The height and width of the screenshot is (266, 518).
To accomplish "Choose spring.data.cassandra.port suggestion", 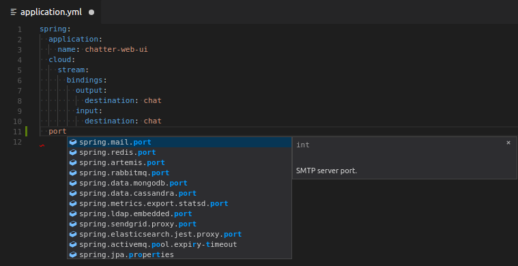I will [179, 194].
